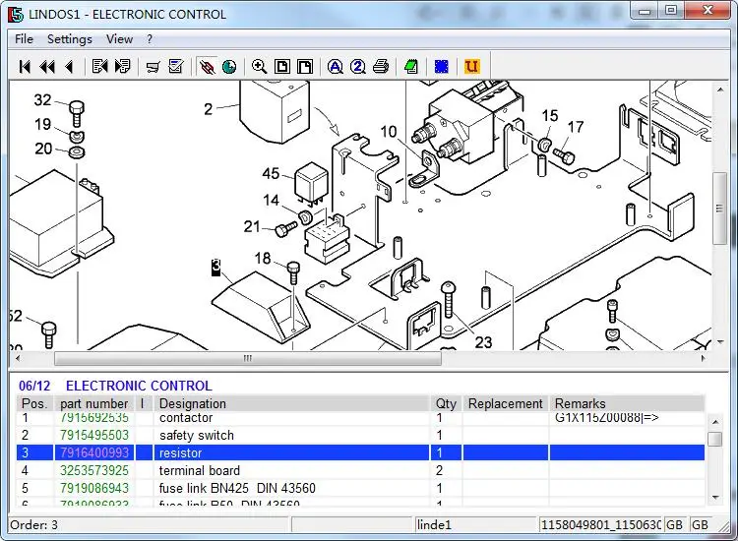Go to first page toolbar icon
This screenshot has width=738, height=541.
point(25,67)
